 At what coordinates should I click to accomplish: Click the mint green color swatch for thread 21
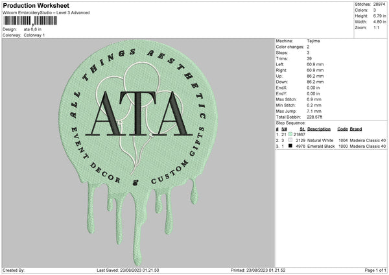click(290, 134)
